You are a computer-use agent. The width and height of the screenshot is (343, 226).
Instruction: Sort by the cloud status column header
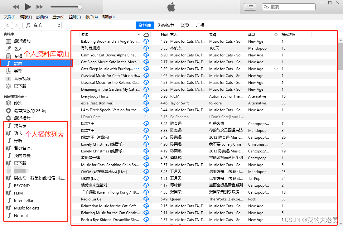point(146,35)
